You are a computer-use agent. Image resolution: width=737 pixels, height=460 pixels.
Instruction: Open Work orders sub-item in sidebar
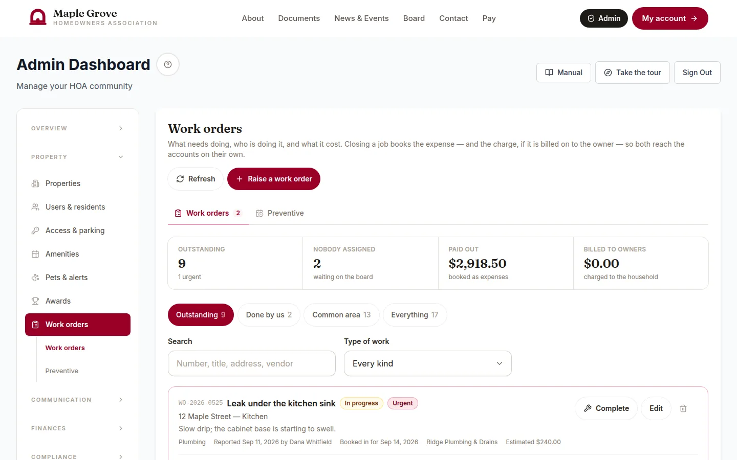[65, 348]
